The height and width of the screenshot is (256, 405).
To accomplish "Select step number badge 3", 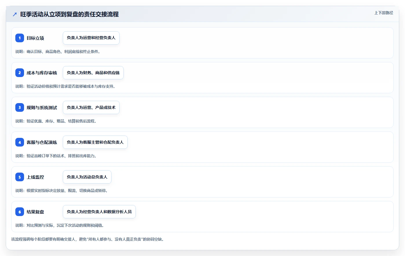I will point(20,107).
